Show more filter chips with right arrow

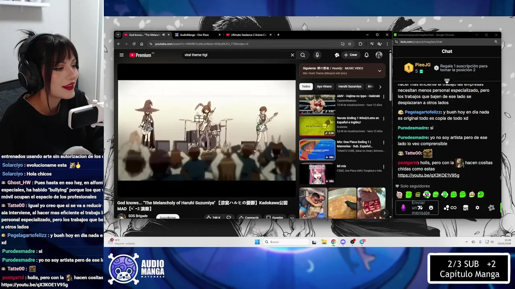click(380, 87)
